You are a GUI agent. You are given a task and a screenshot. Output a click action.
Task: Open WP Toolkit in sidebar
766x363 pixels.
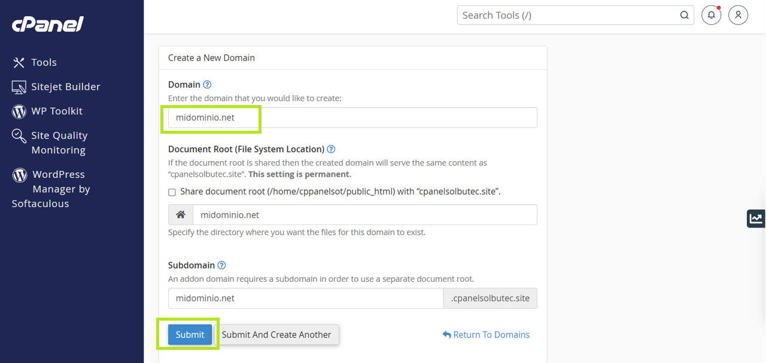tap(57, 111)
